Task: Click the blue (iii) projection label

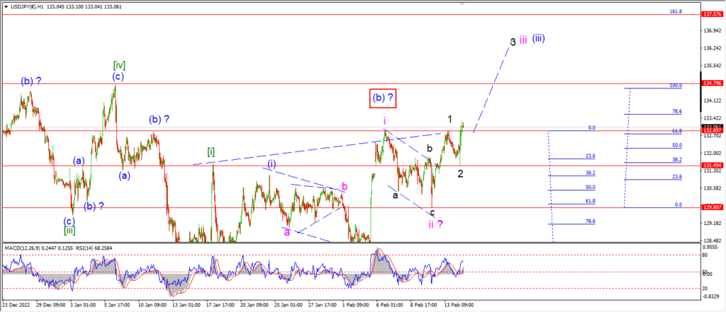Action: pos(538,38)
